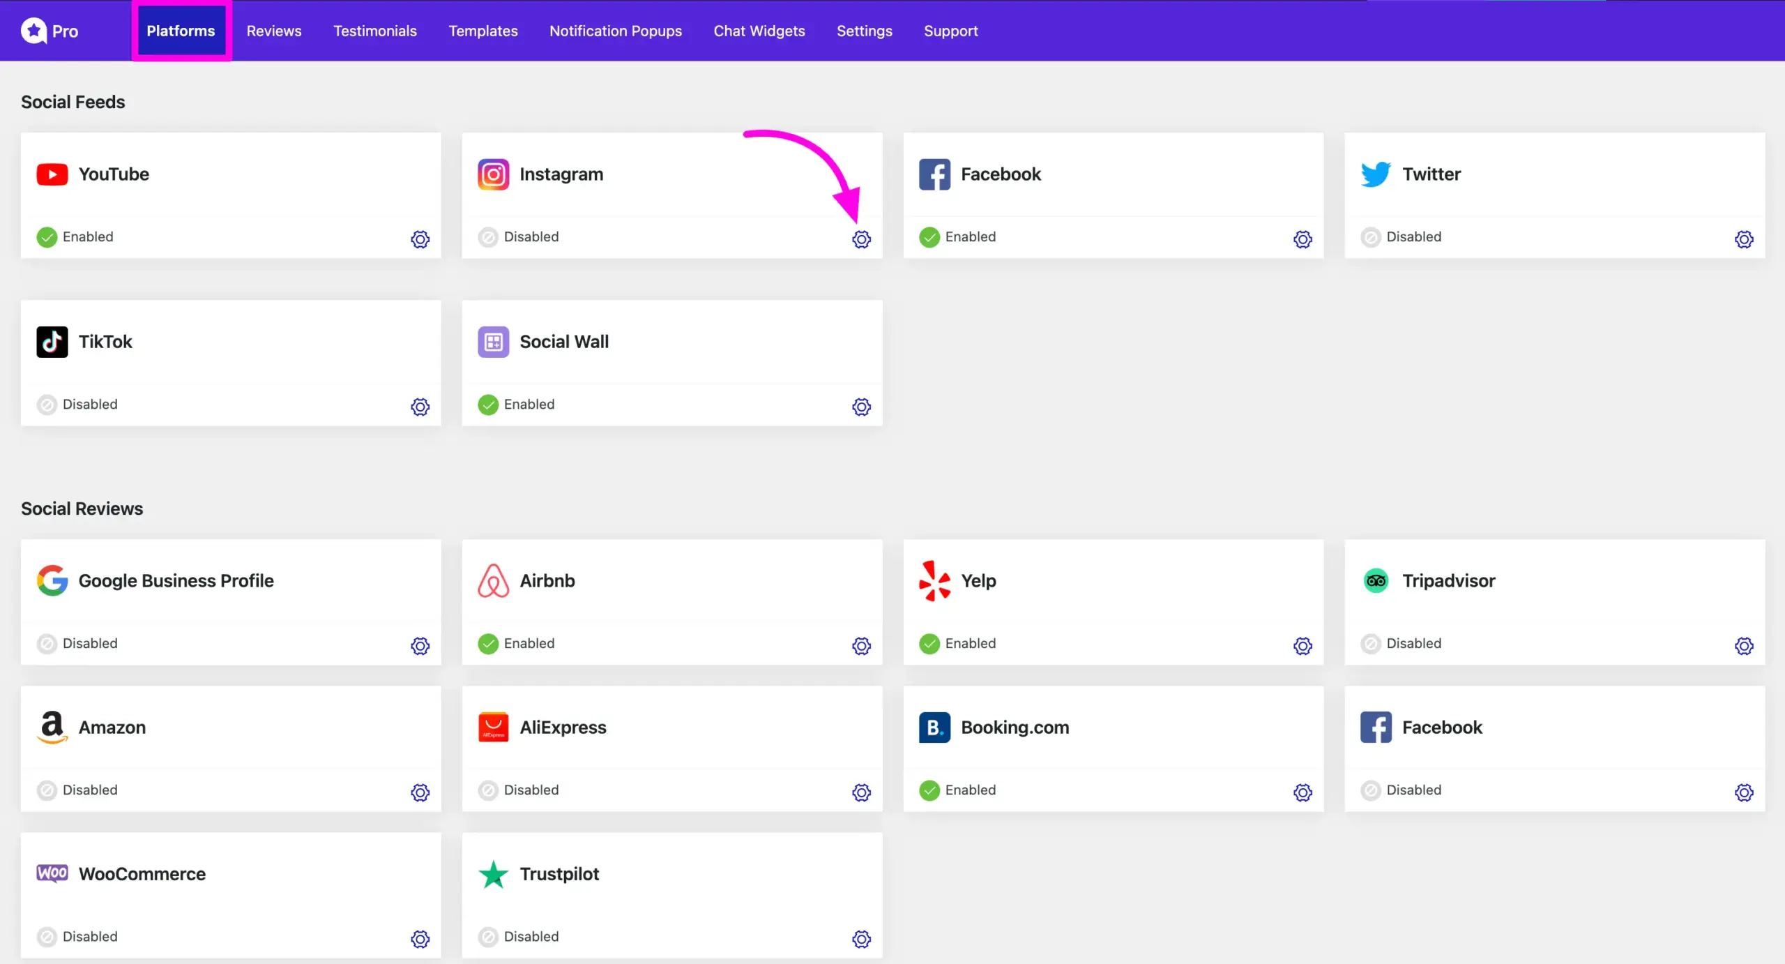
Task: Open the Support tab
Action: (x=951, y=31)
